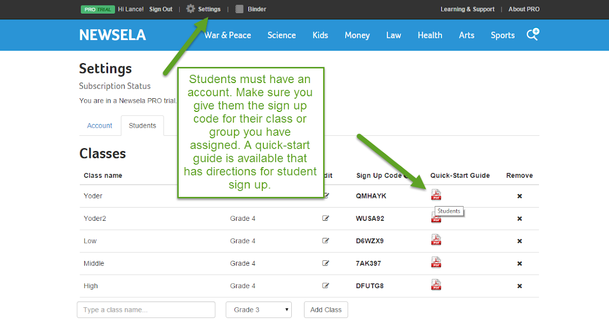Remove the Yoder class
This screenshot has width=609, height=319.
(520, 196)
